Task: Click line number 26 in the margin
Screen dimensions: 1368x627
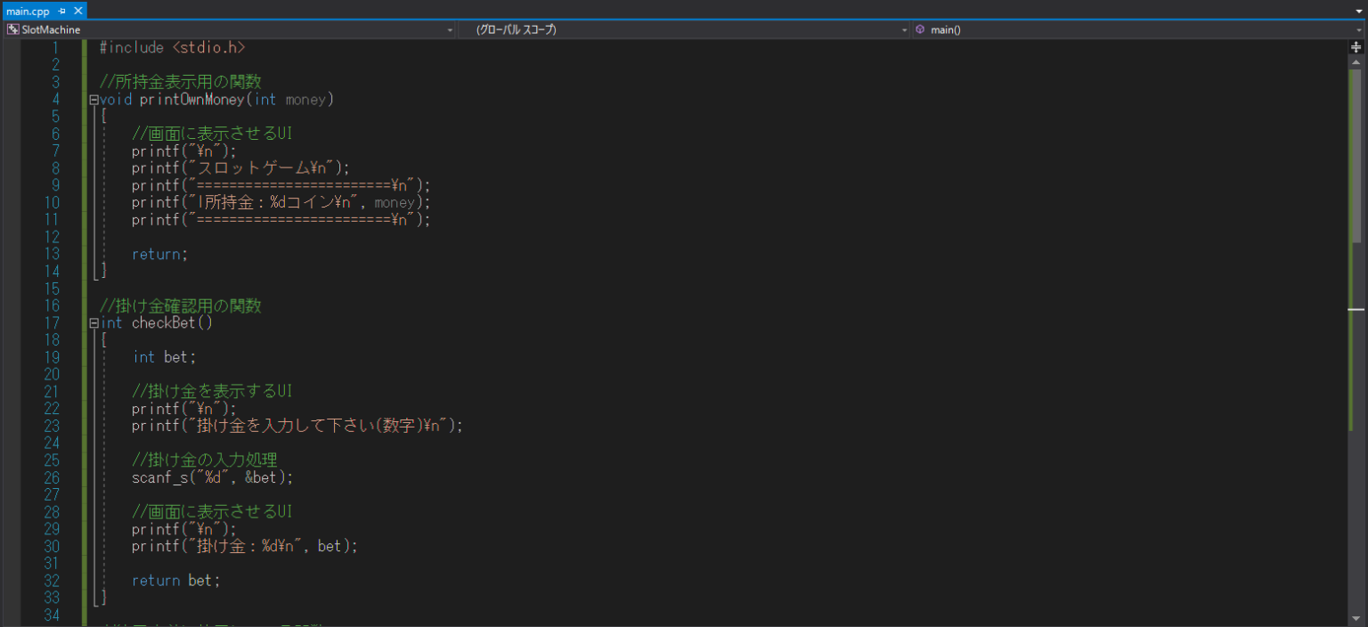Action: (x=52, y=477)
